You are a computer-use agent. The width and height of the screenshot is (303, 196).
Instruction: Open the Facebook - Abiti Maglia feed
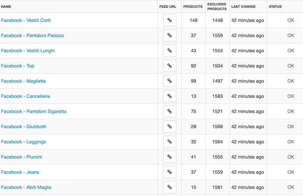click(x=26, y=187)
